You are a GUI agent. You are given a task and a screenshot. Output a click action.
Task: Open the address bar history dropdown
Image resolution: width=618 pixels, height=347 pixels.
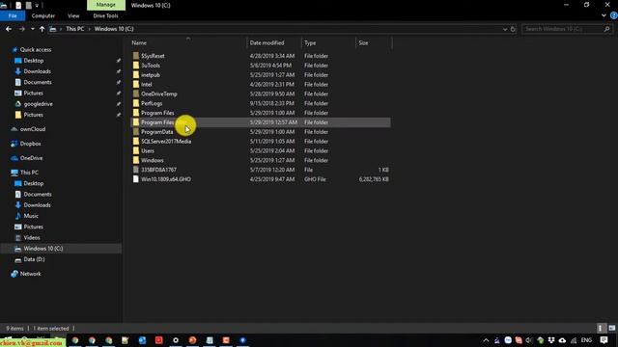click(504, 29)
